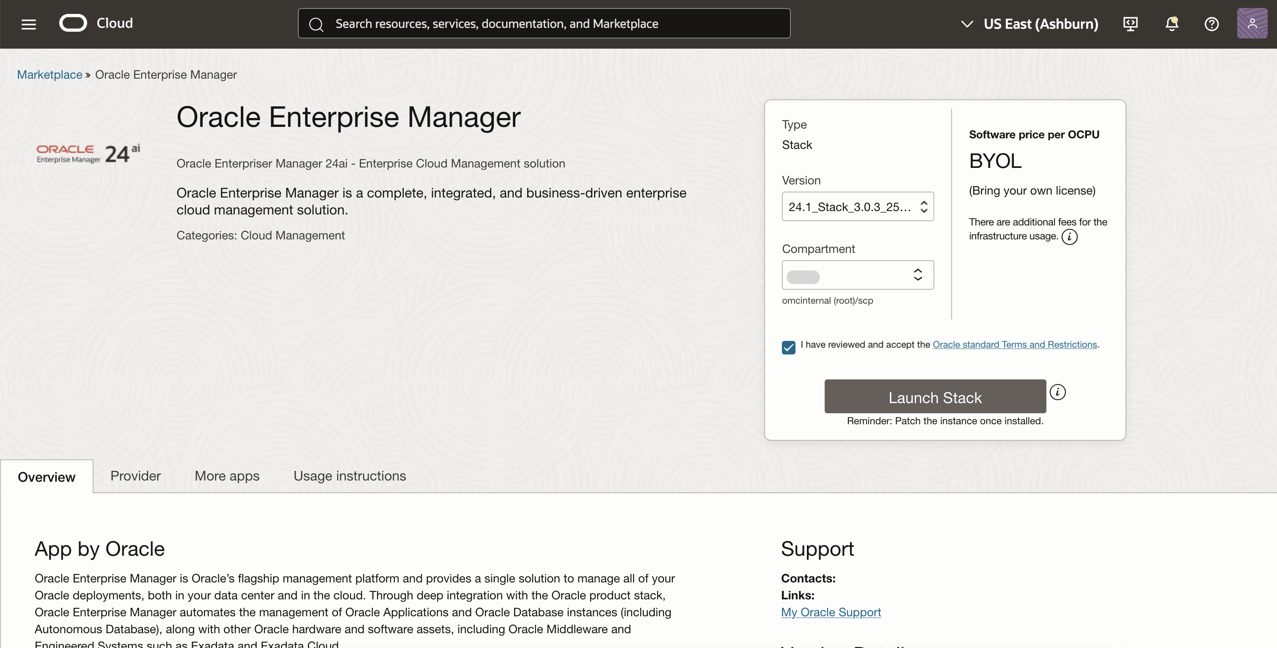Switch to the Usage instructions tab
Screen dimensions: 1277x648
click(350, 475)
